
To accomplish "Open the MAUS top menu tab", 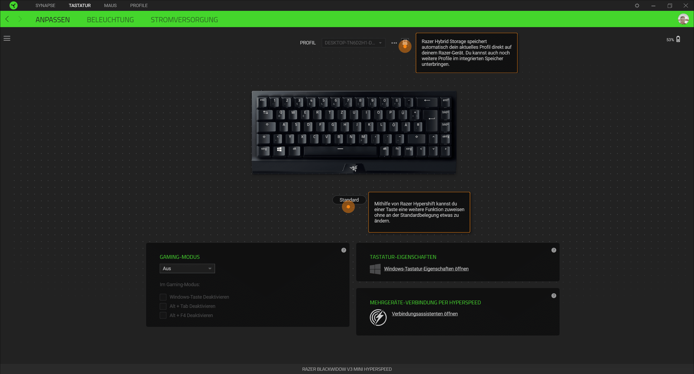I will pos(110,5).
